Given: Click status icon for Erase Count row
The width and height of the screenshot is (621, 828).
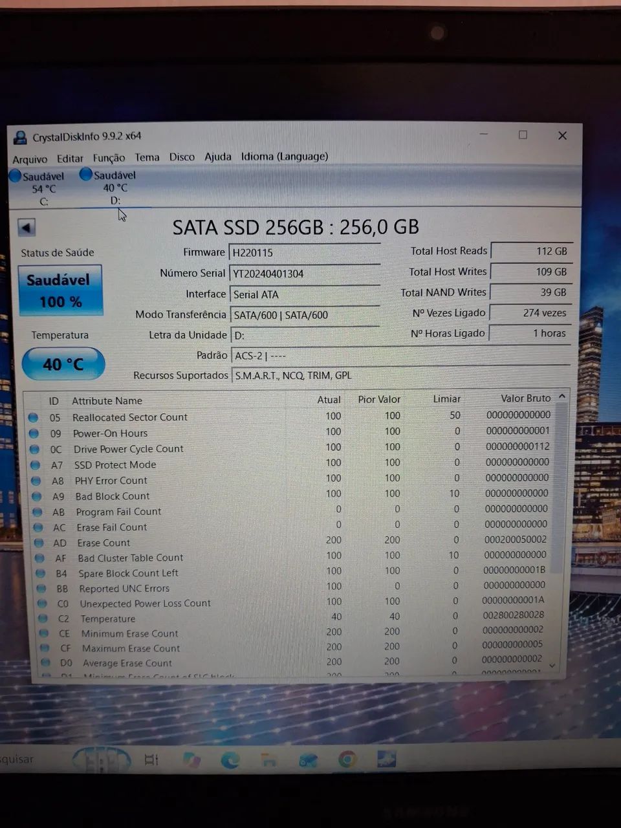Looking at the screenshot, I should point(39,543).
